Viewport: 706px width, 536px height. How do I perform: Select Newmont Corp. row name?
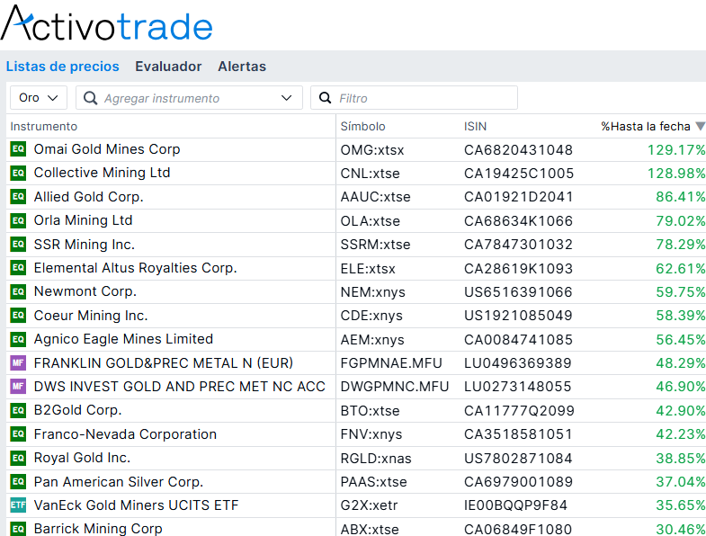click(x=85, y=291)
